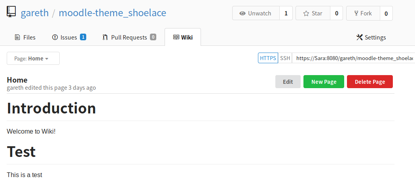This screenshot has height=183, width=415.
Task: Open the moodle-theme_shoelace repository link
Action: pyautogui.click(x=112, y=13)
